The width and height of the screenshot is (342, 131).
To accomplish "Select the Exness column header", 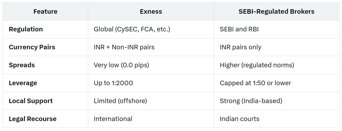I will click(151, 11).
